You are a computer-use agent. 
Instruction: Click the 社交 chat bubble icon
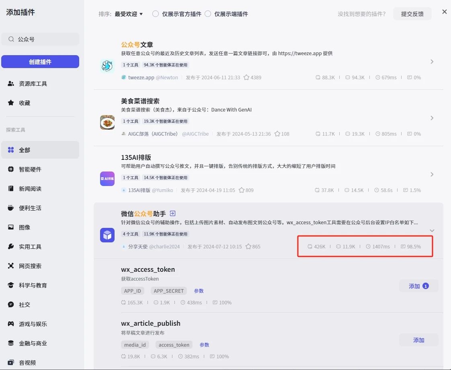(11, 304)
